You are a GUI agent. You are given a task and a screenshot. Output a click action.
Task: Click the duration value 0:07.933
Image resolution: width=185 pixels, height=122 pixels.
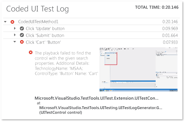(170, 42)
